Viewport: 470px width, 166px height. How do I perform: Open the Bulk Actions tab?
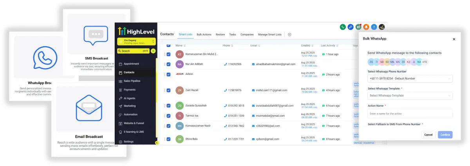[x=204, y=34]
